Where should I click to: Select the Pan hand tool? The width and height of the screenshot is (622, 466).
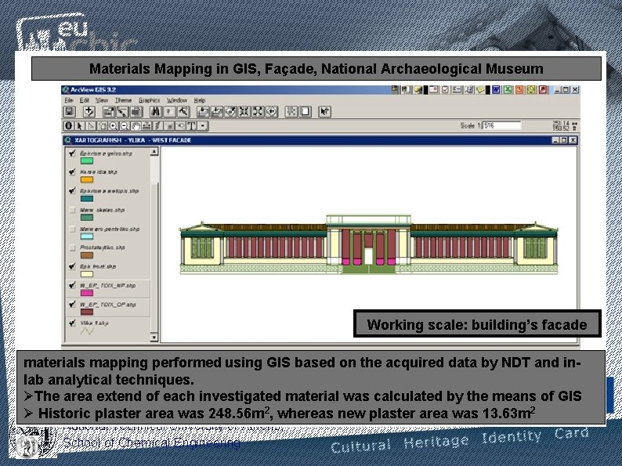pyautogui.click(x=136, y=126)
